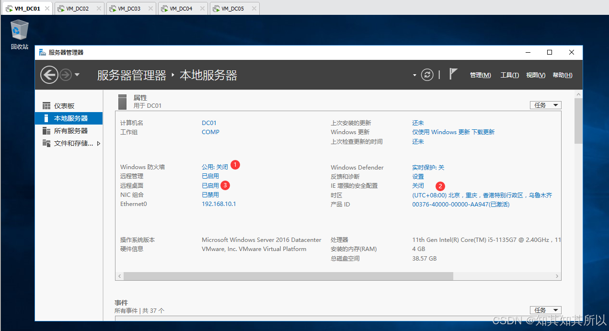The width and height of the screenshot is (609, 331).
Task: Click the workgroup link COMP
Action: (x=211, y=132)
